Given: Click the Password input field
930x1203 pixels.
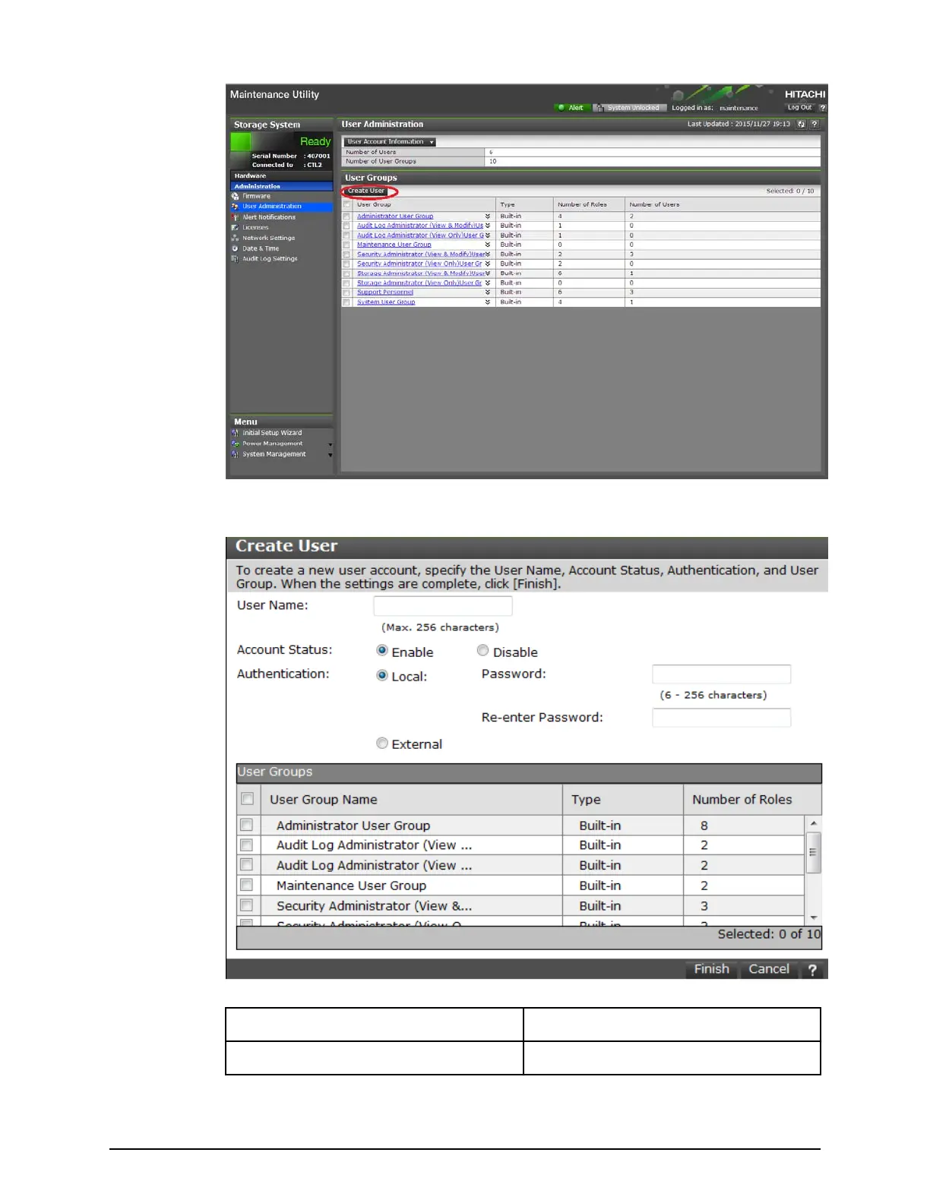Looking at the screenshot, I should coord(722,674).
